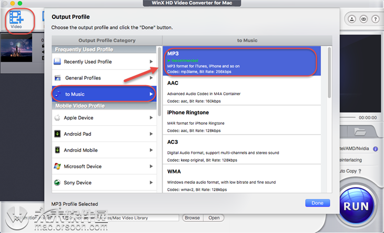Click 'M4R format for iPhone Ringtone' text

tap(196, 123)
